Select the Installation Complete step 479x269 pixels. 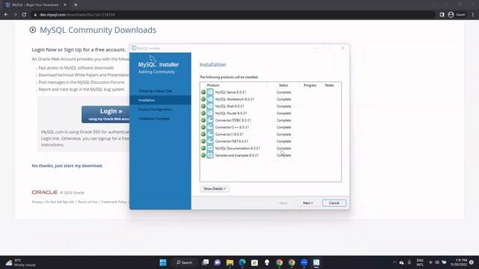click(x=154, y=118)
